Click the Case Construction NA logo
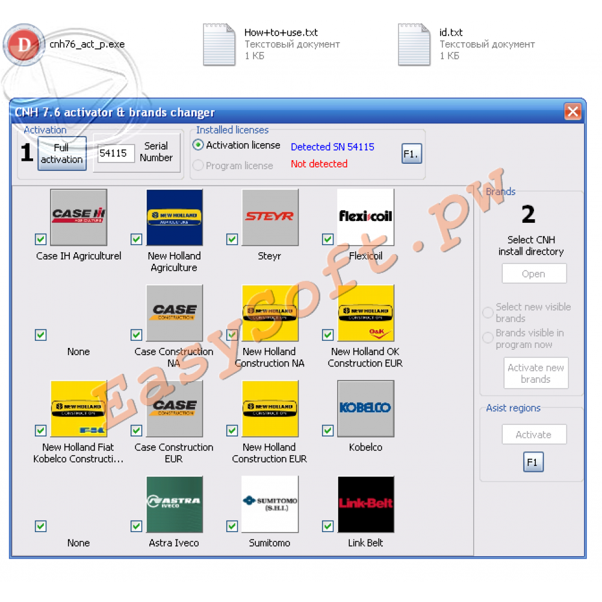The width and height of the screenshot is (602, 602). click(175, 313)
